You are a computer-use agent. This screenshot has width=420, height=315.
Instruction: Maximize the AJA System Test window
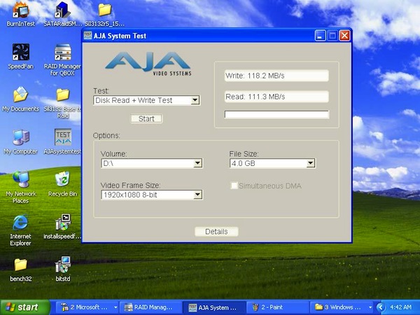pos(332,36)
